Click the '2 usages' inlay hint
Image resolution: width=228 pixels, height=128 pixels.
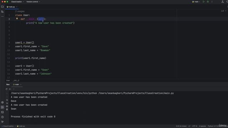point(20,11)
